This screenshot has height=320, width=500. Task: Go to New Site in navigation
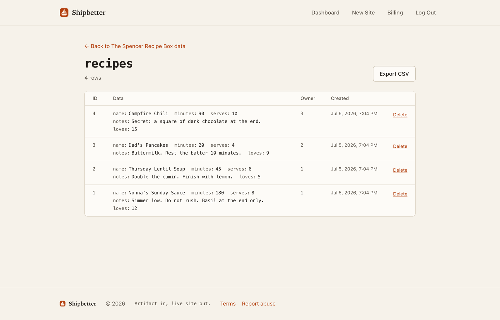[x=363, y=12]
